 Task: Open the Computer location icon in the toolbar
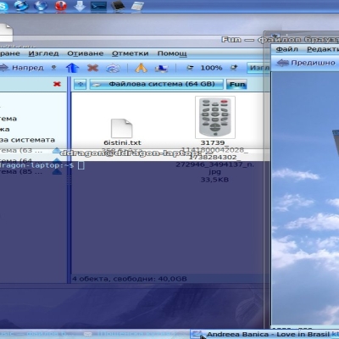coord(161,68)
